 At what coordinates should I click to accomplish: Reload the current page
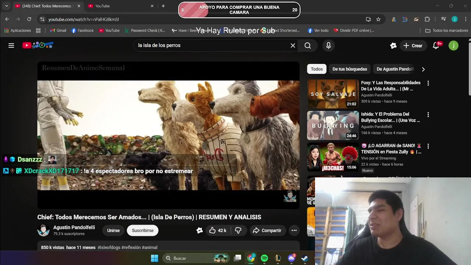coord(29,19)
